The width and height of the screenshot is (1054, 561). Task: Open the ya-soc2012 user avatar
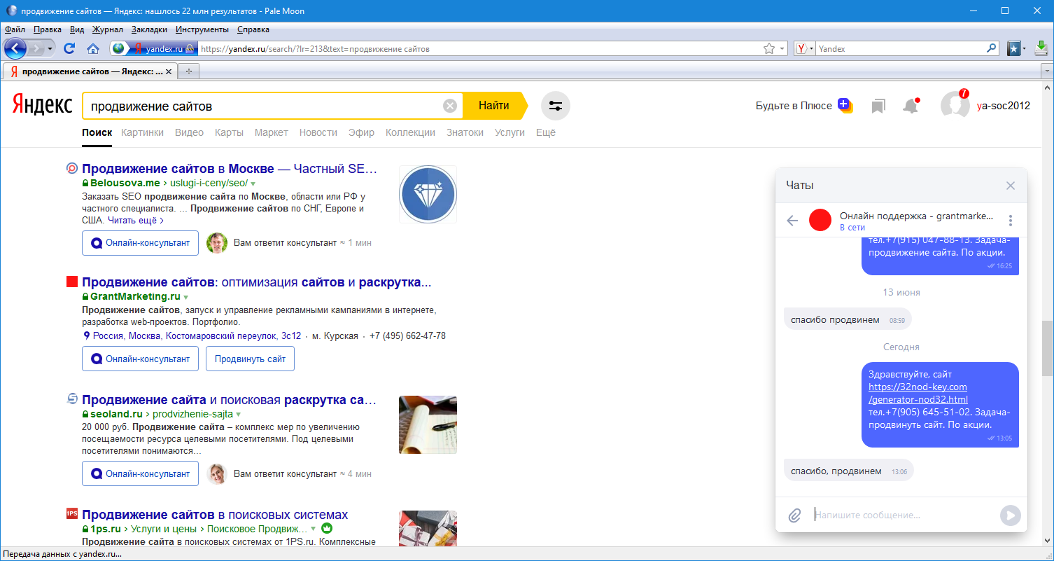(x=955, y=106)
